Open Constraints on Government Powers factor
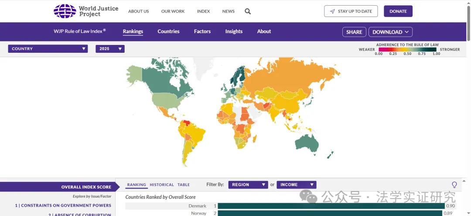This screenshot has width=471, height=216. click(x=63, y=206)
